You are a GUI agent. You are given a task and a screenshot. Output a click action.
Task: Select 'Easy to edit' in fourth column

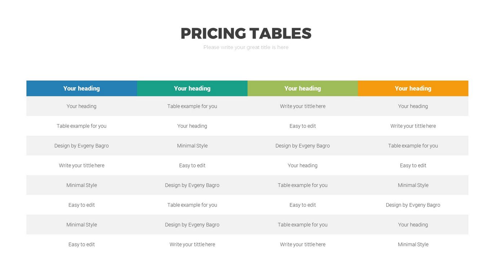(413, 166)
